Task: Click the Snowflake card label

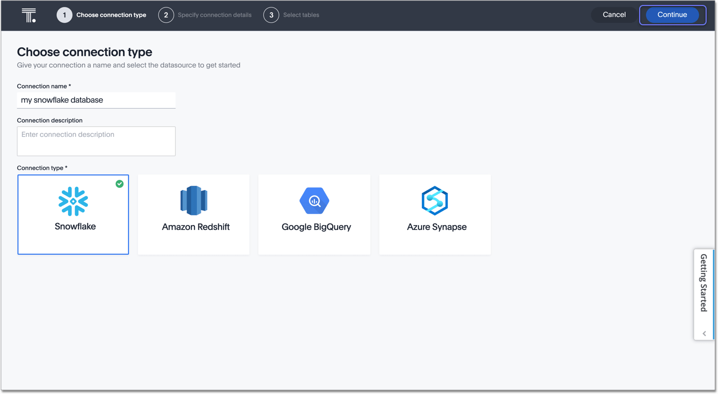Action: coord(75,226)
